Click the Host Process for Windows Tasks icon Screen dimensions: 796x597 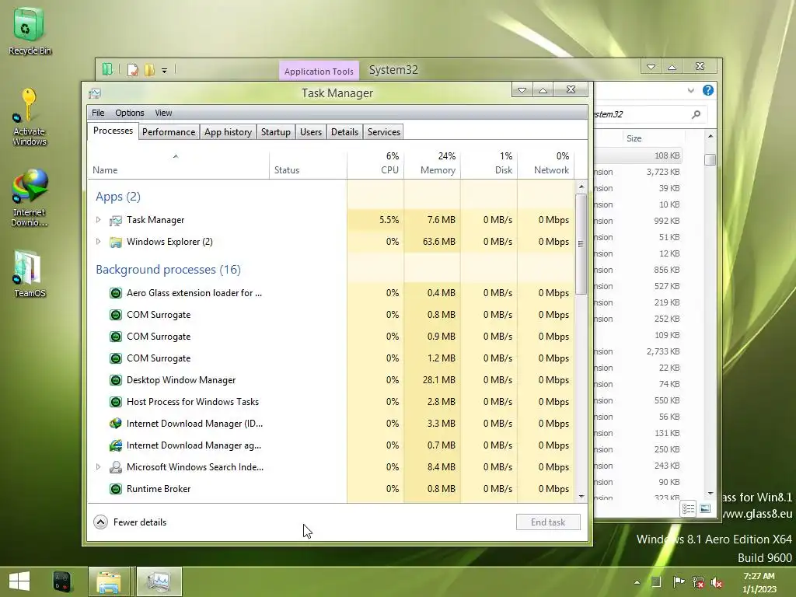pyautogui.click(x=116, y=402)
